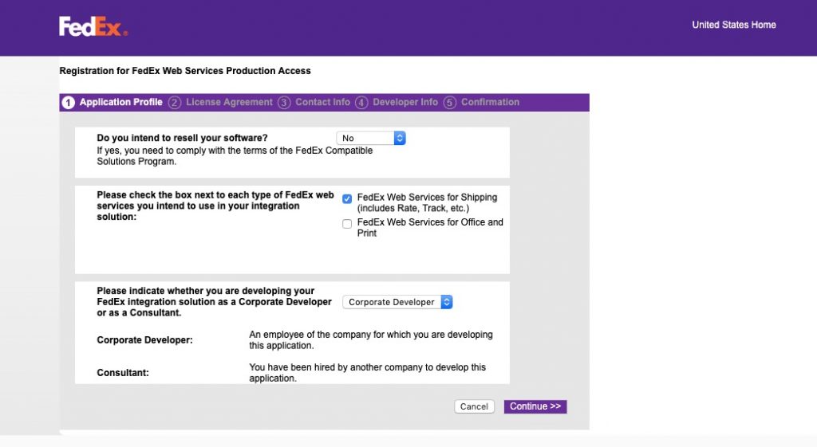Click the FedEx logo
The height and width of the screenshot is (447, 817).
93,26
